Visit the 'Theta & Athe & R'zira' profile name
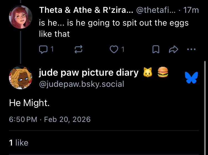 [x=86, y=10]
